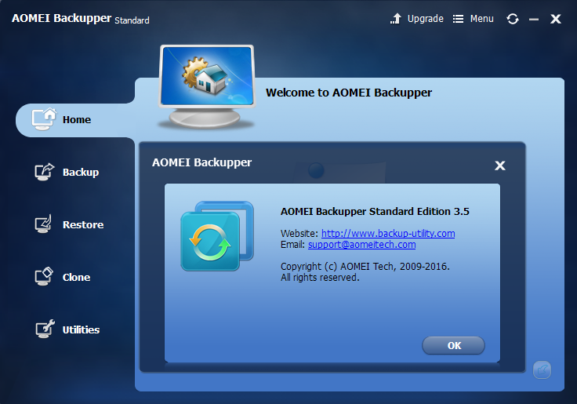Switch to the Backup section
577x404 pixels.
click(81, 172)
